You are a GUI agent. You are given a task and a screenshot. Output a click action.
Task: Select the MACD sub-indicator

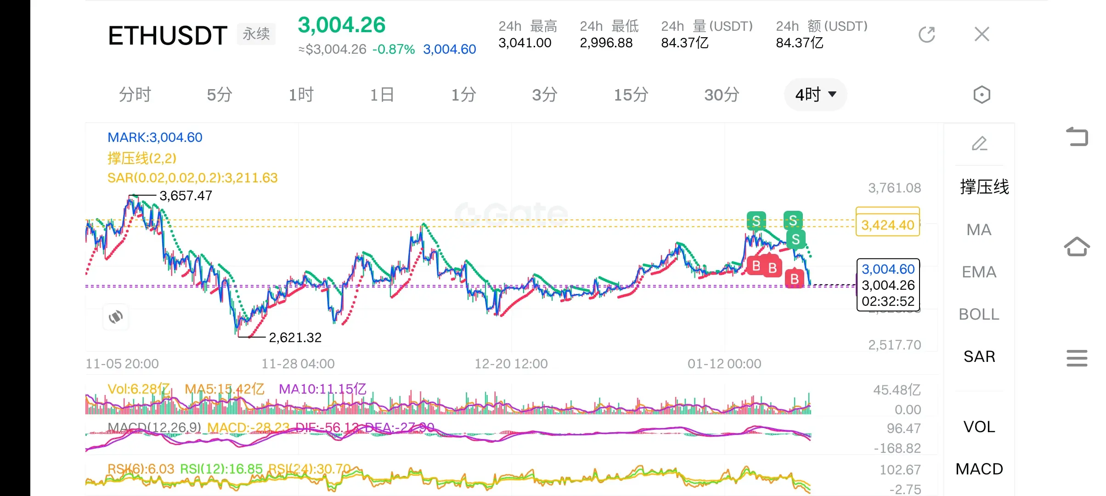[979, 469]
